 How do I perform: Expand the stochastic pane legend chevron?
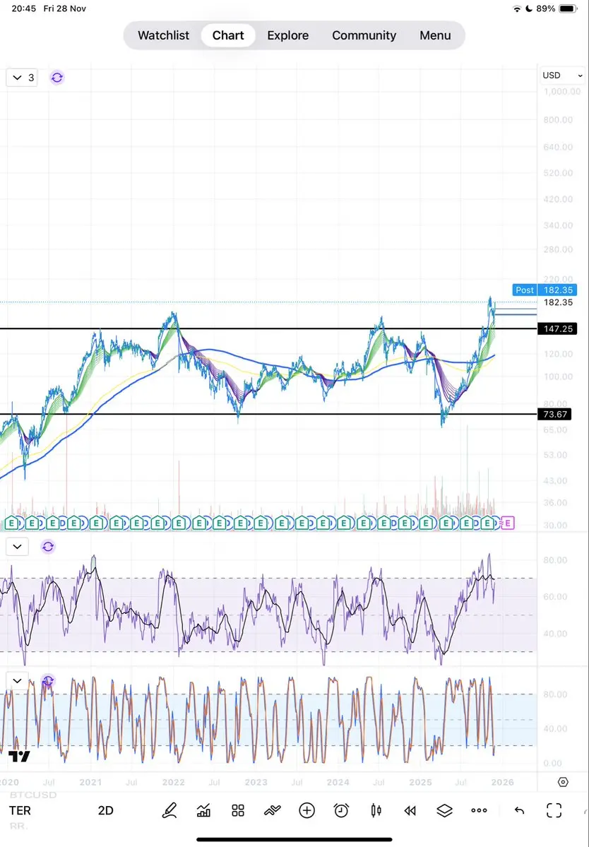point(17,680)
